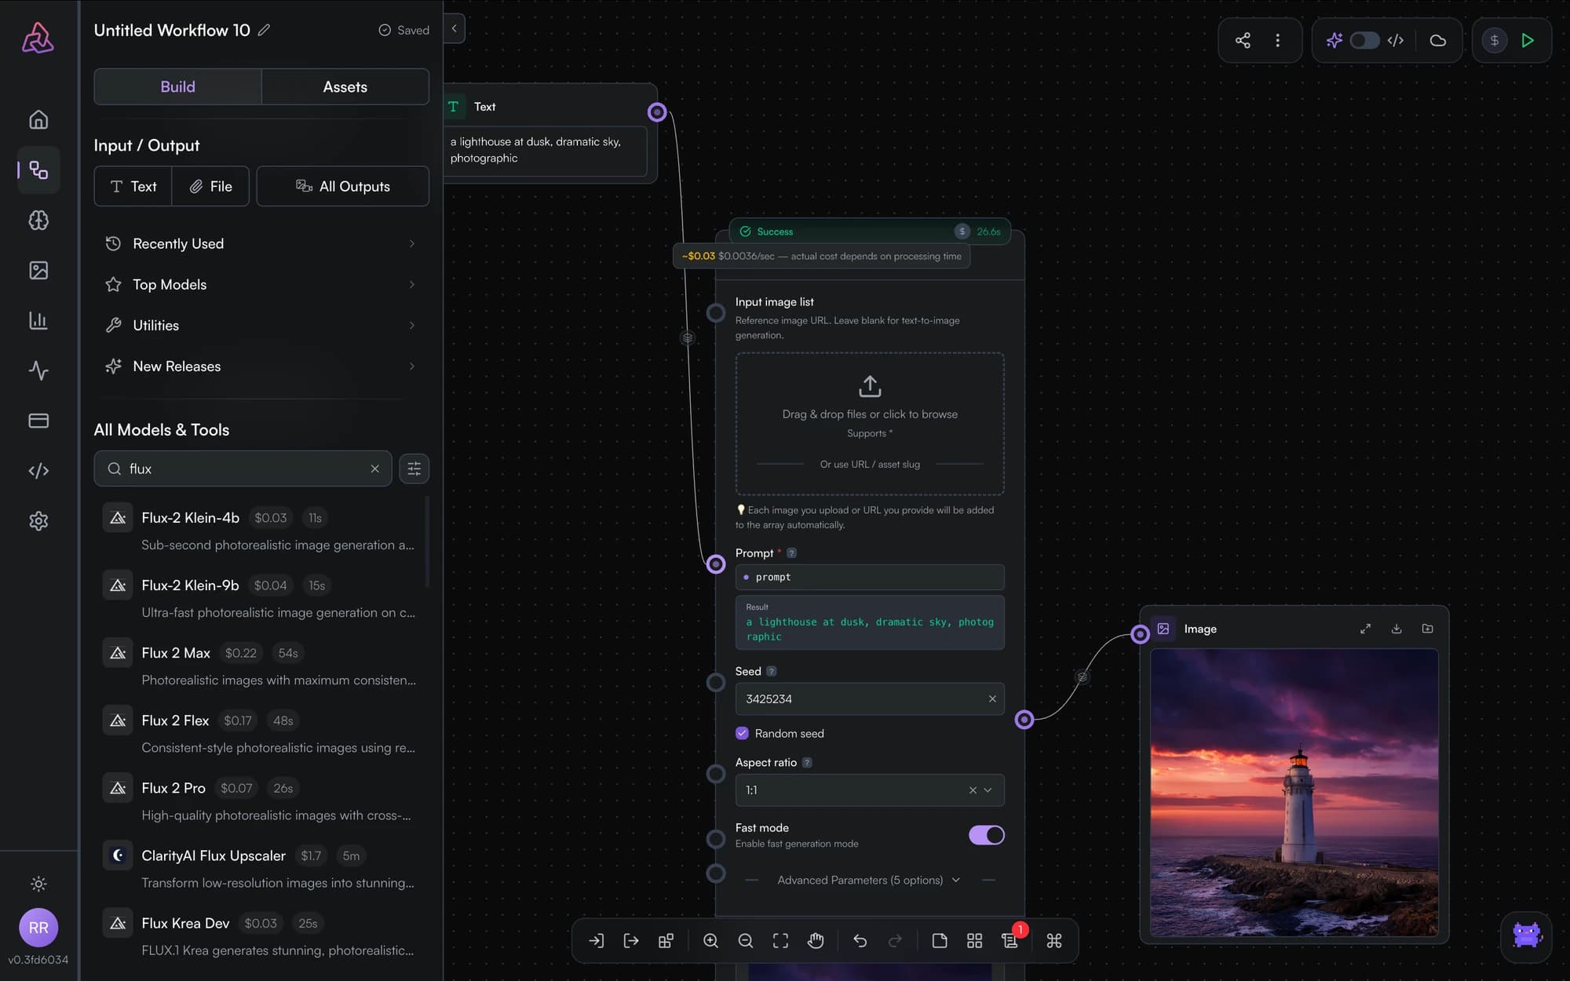Image resolution: width=1570 pixels, height=981 pixels.
Task: Open the brain models icon in sidebar
Action: click(x=38, y=220)
